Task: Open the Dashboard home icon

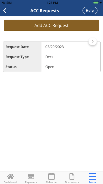Action: 11,177
